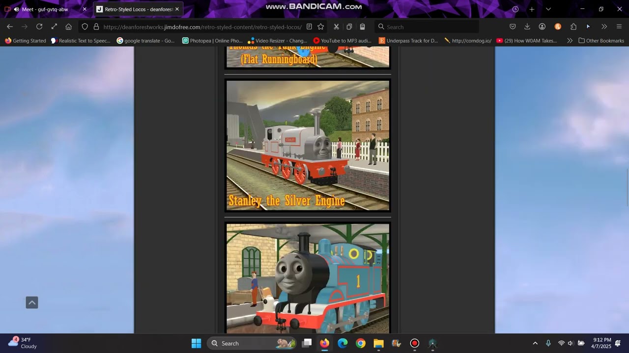
Task: Mute the Meet tab audio icon
Action: click(x=17, y=9)
